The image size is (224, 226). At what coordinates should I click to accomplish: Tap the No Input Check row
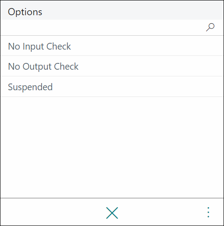112,46
